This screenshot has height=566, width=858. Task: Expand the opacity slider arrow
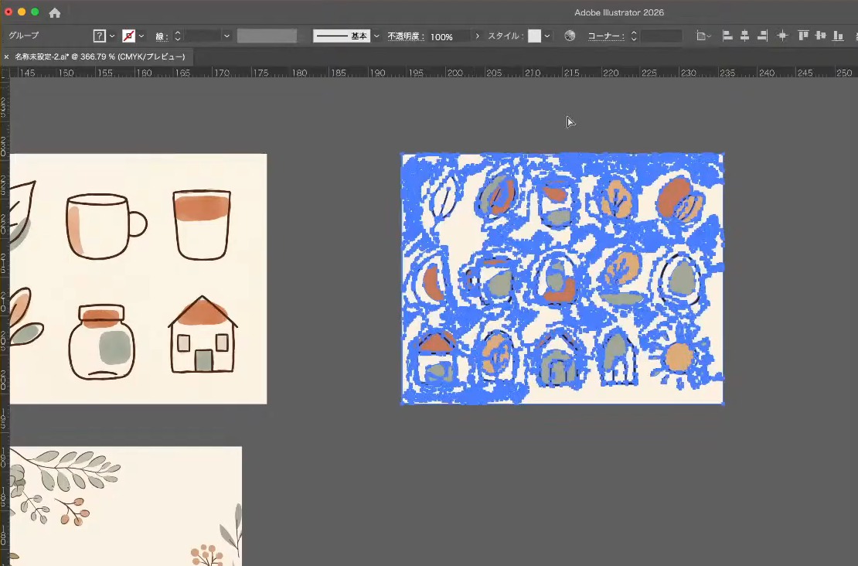(x=477, y=36)
